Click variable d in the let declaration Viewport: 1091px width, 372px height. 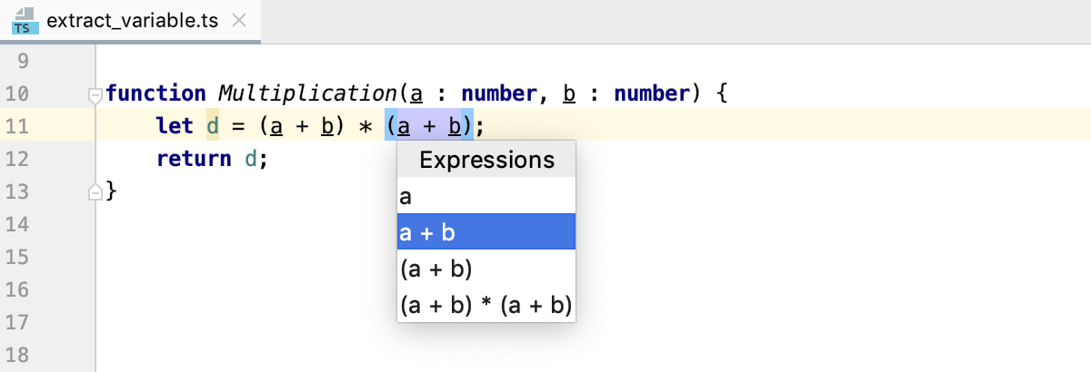point(213,125)
